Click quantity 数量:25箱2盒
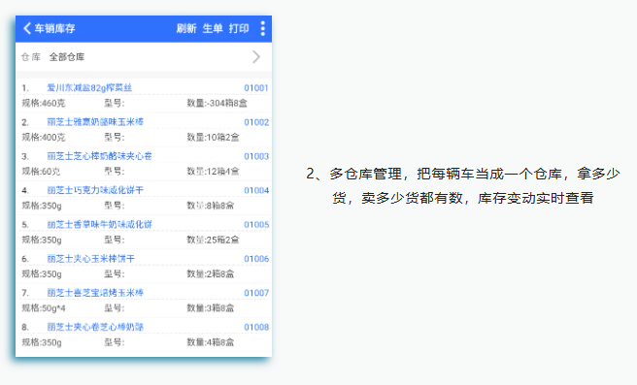The height and width of the screenshot is (385, 637). tap(213, 240)
